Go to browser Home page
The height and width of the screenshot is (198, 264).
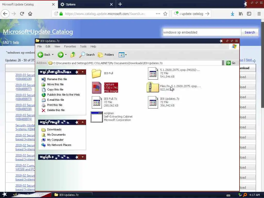tap(30, 14)
